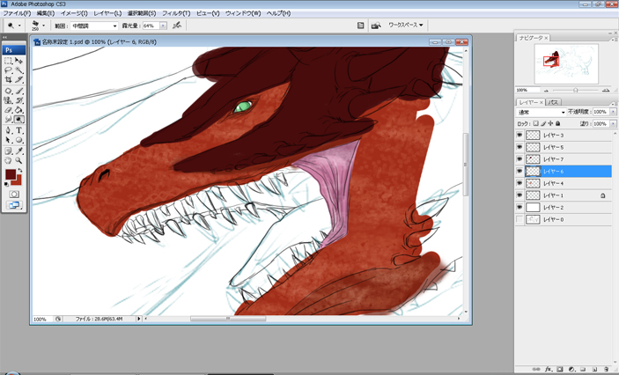Select the Notes tool
The width and height of the screenshot is (619, 375).
(8, 151)
